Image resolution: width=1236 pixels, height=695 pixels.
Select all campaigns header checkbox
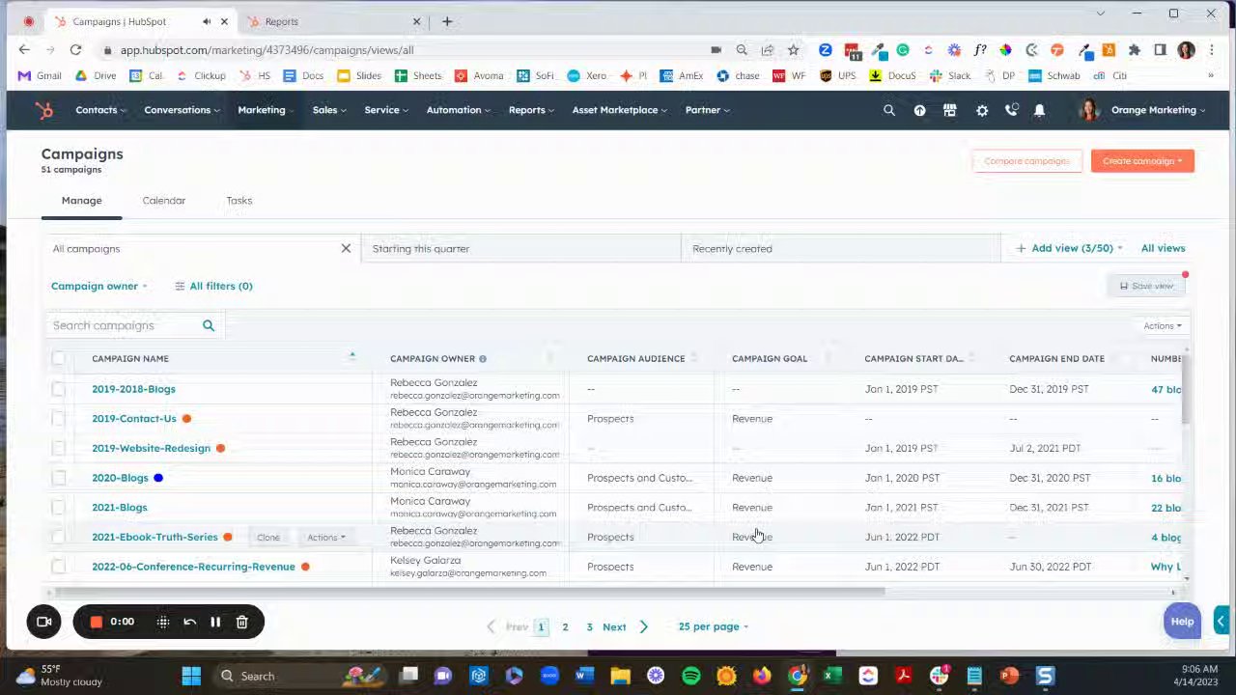click(x=59, y=359)
